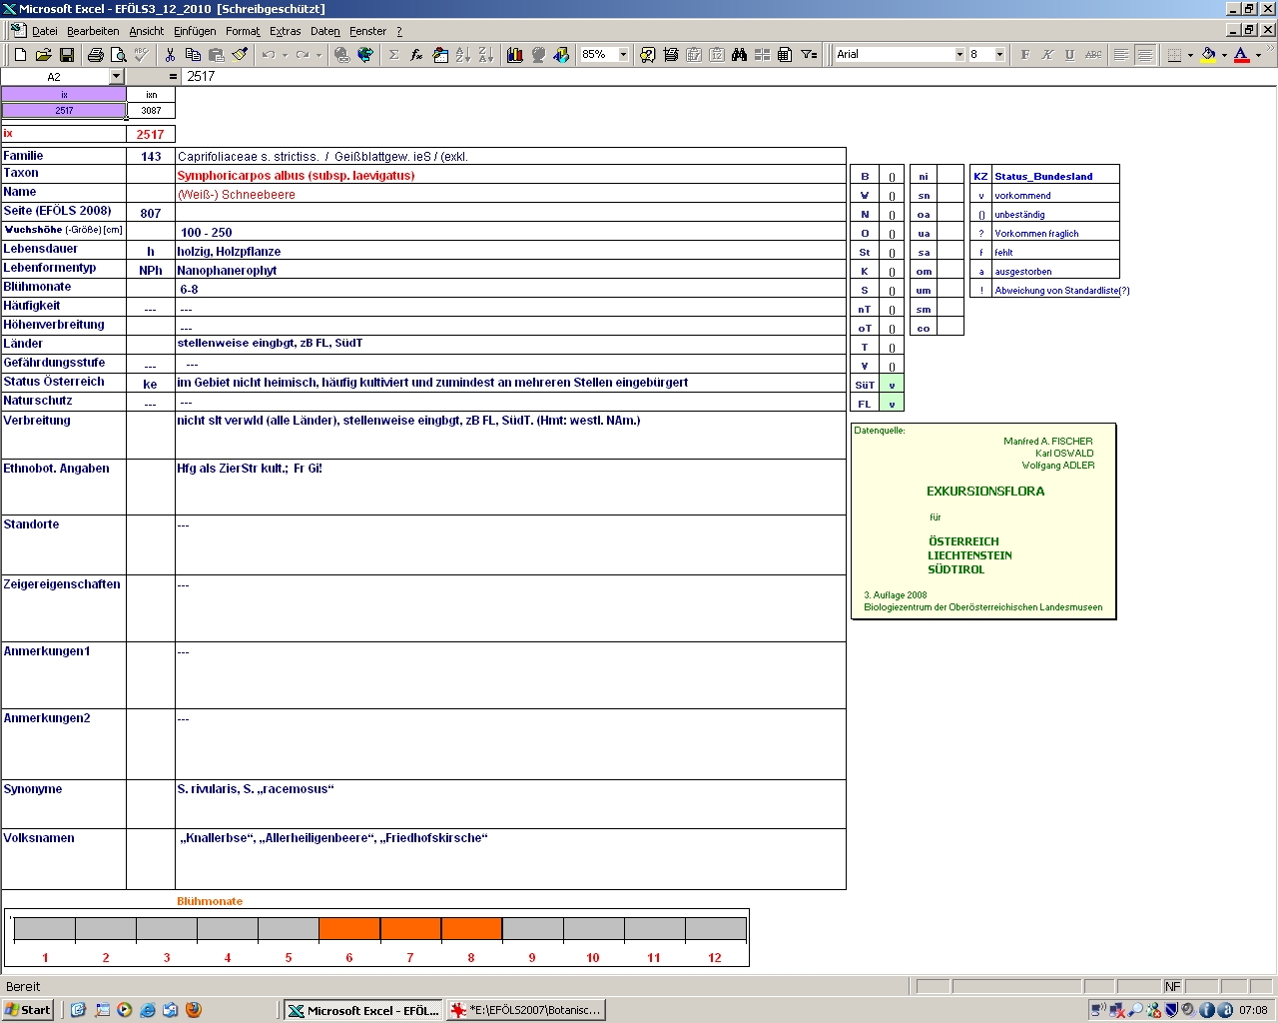Open the Paste Function fx icon
The image size is (1278, 1023).
click(x=416, y=55)
